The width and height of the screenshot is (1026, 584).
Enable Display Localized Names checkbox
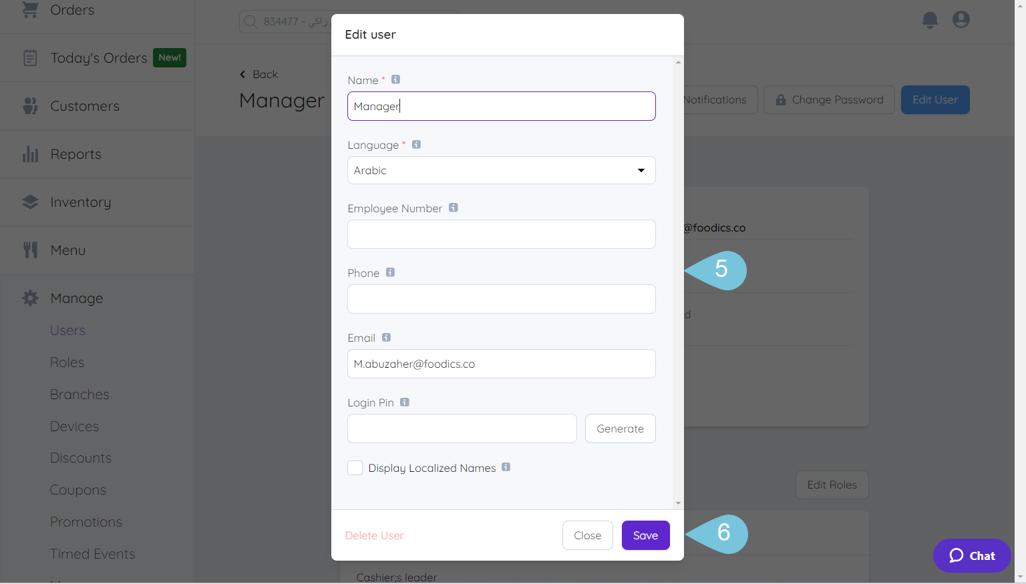(355, 468)
